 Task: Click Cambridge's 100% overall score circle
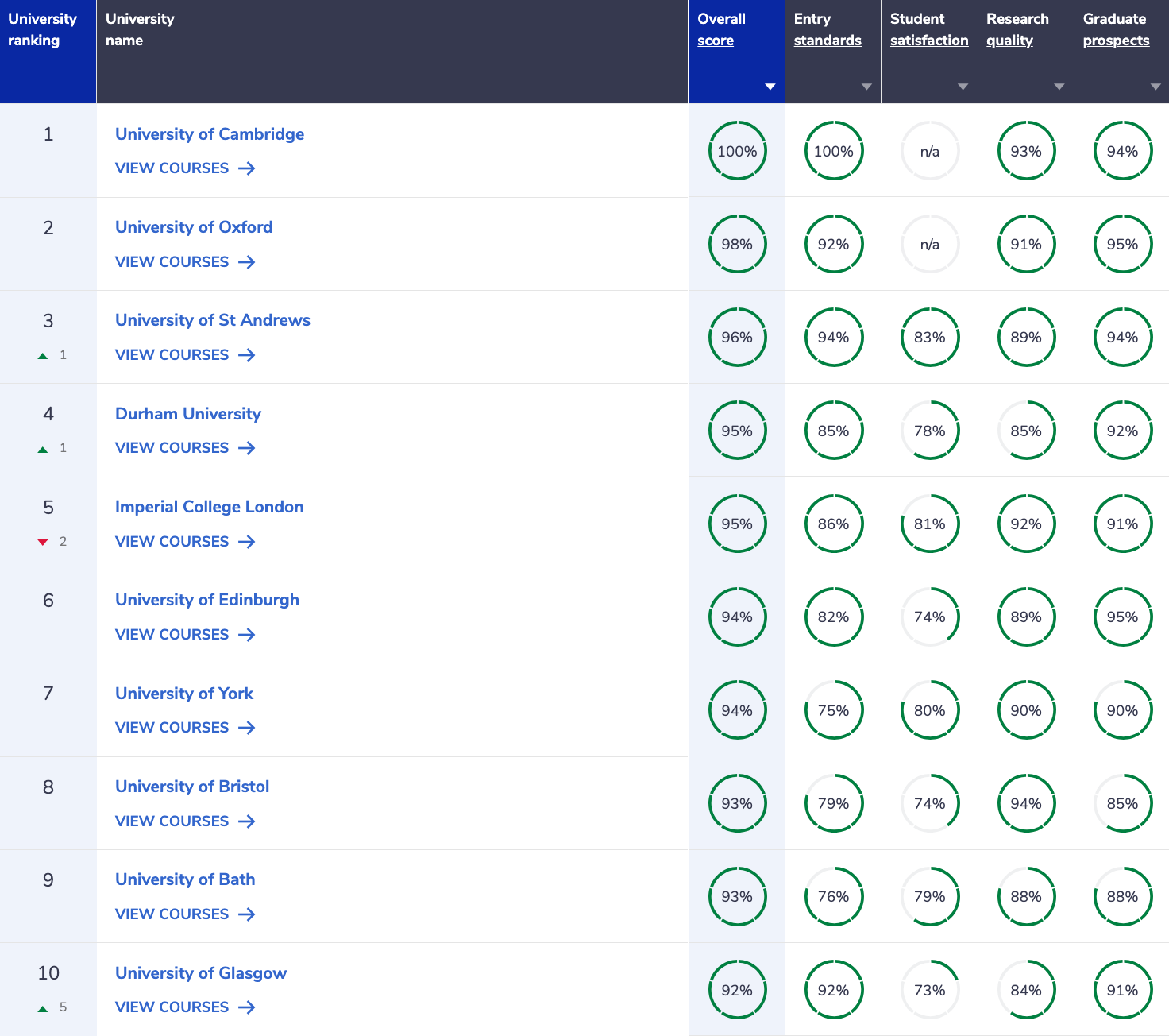(x=737, y=151)
